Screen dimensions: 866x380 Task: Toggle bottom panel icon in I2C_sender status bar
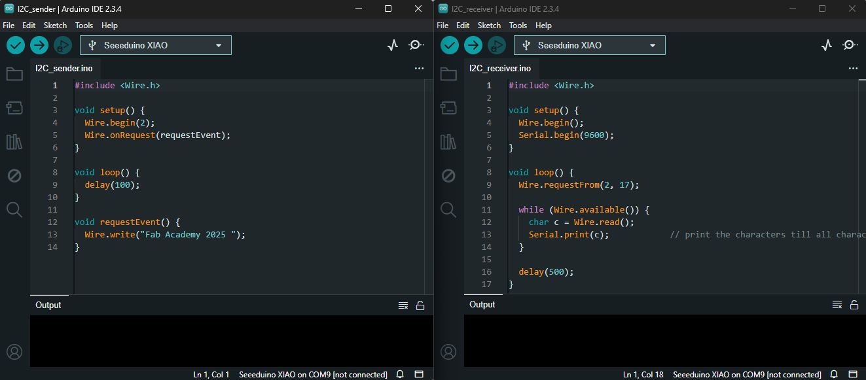[419, 375]
